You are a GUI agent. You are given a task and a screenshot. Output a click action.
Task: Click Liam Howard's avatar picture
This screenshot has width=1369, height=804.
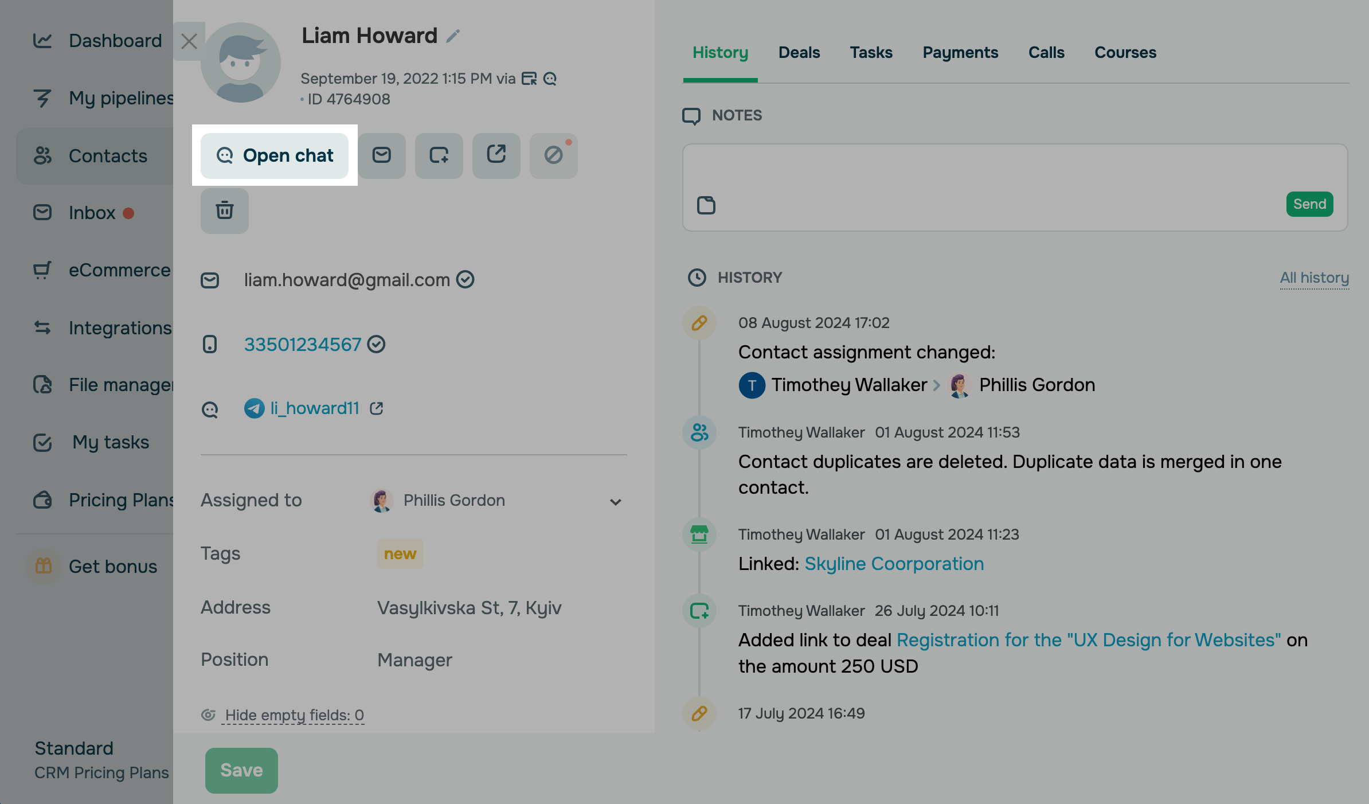[x=241, y=63]
